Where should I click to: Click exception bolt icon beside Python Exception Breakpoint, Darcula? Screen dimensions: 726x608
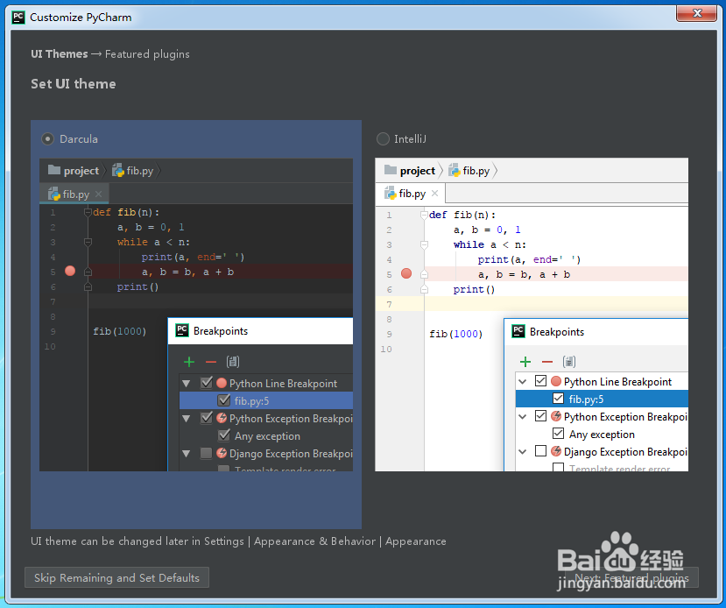pyautogui.click(x=222, y=418)
